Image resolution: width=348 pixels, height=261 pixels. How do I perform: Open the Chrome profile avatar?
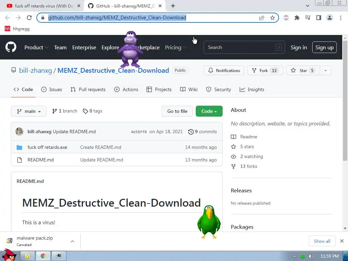click(x=330, y=18)
